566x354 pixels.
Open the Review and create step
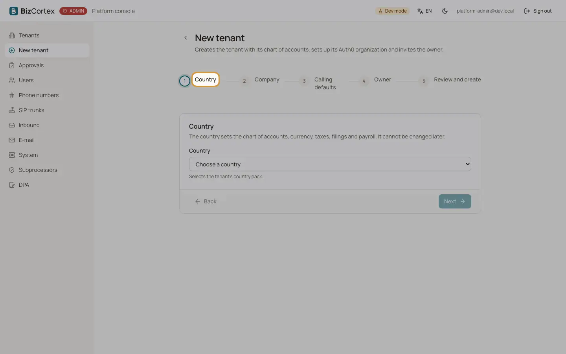coord(458,79)
